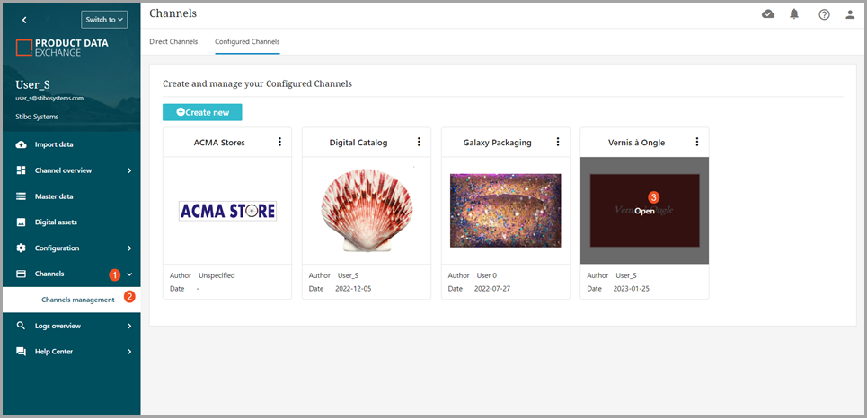Open Import data in sidebar

pyautogui.click(x=54, y=144)
